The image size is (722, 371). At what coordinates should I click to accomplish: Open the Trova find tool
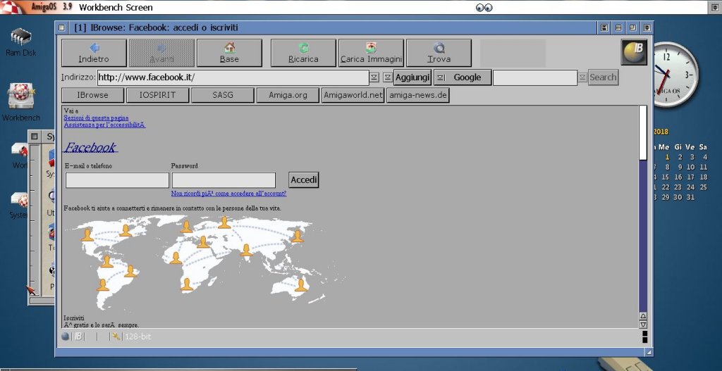[439, 53]
